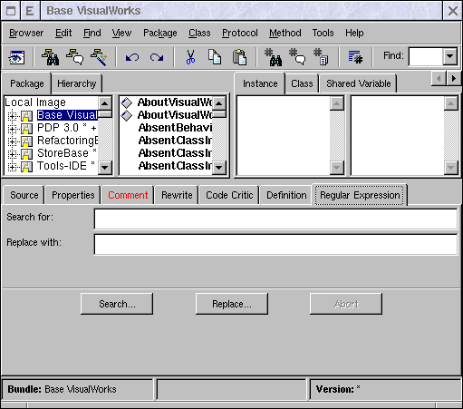The width and height of the screenshot is (463, 409).
Task: Click the Tools-IDE bundle icon
Action: pos(26,167)
